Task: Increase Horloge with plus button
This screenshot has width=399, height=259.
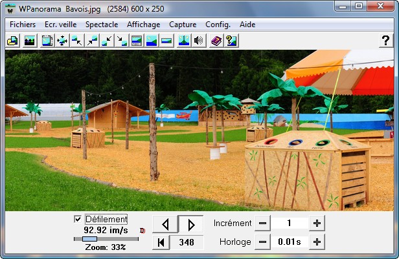Action: [x=317, y=242]
